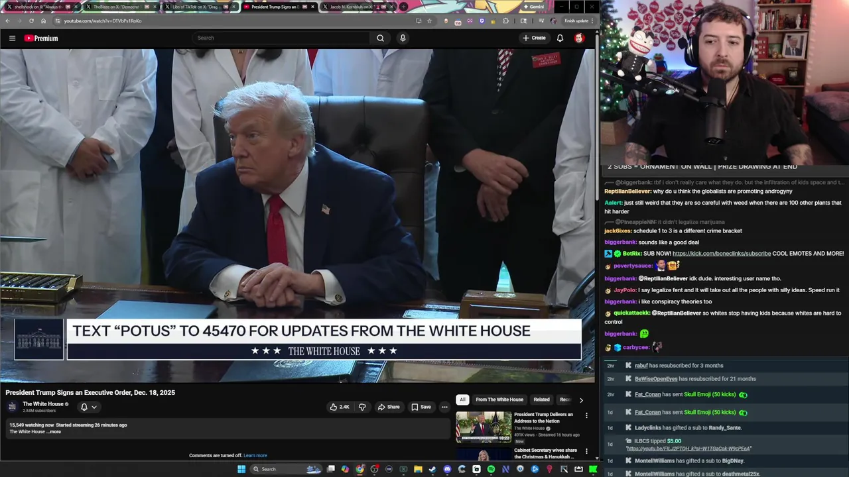Open Steam from the taskbar
The height and width of the screenshot is (477, 849).
432,469
